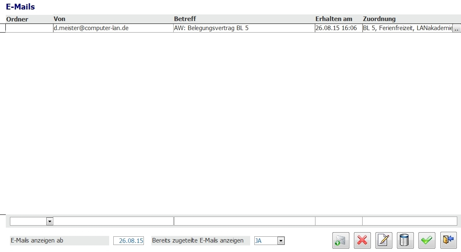
Task: Click the date field showing 26.08.15
Action: pyautogui.click(x=129, y=241)
